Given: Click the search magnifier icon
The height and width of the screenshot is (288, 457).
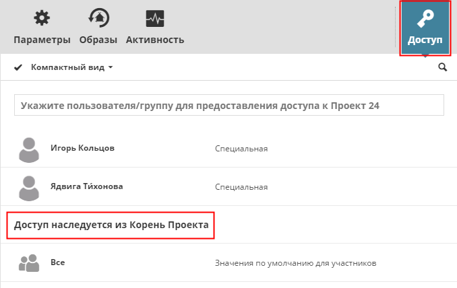Looking at the screenshot, I should (x=442, y=67).
